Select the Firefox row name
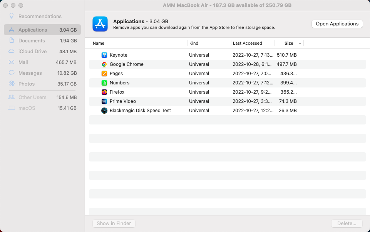This screenshot has height=232, width=370. click(x=117, y=92)
